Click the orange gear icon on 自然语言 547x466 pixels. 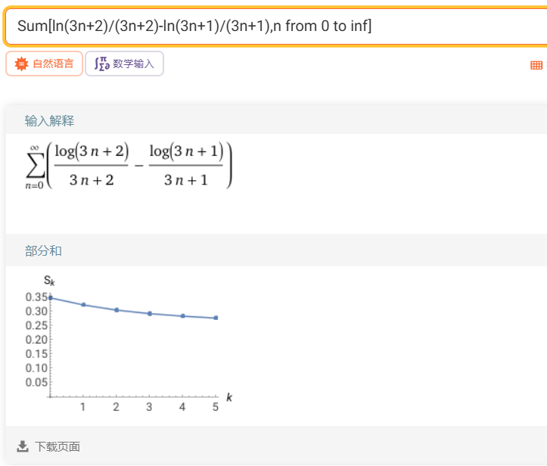21,64
